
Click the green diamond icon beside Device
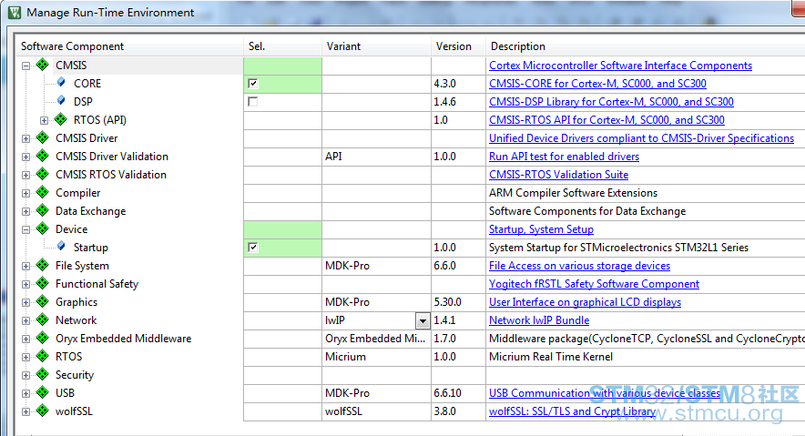(43, 228)
